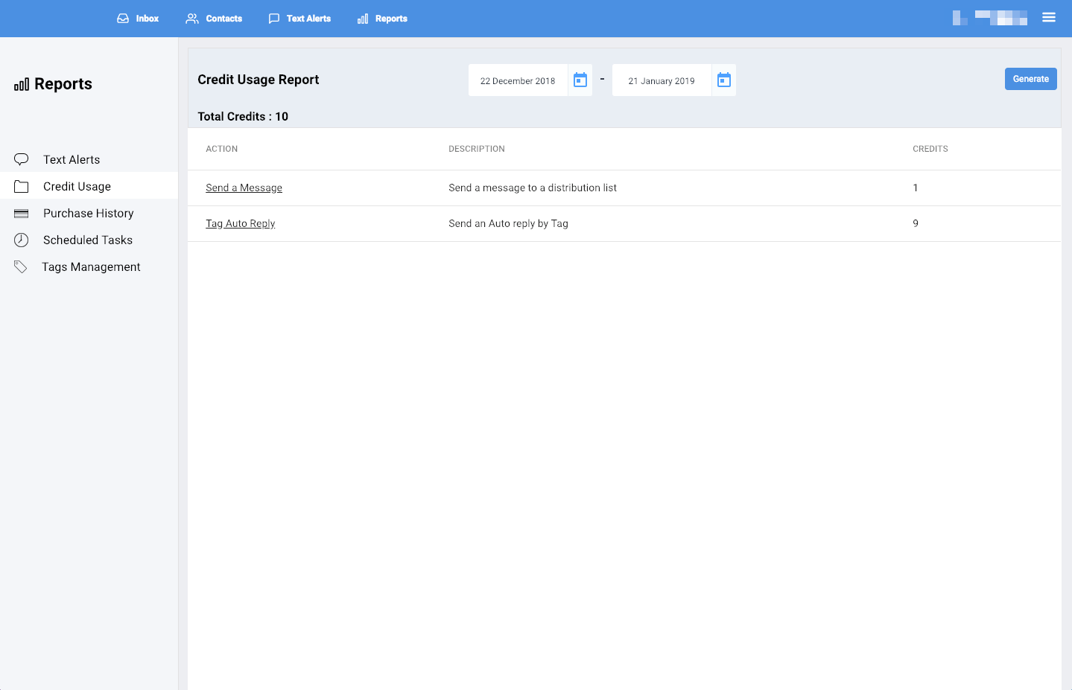Open the start date calendar picker
1072x690 pixels.
(x=580, y=80)
